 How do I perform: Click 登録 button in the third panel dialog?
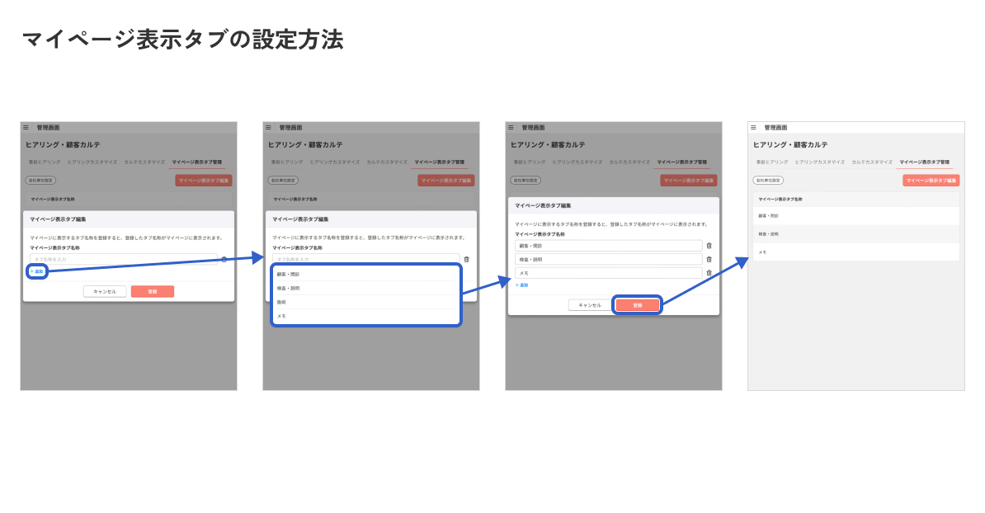(638, 305)
